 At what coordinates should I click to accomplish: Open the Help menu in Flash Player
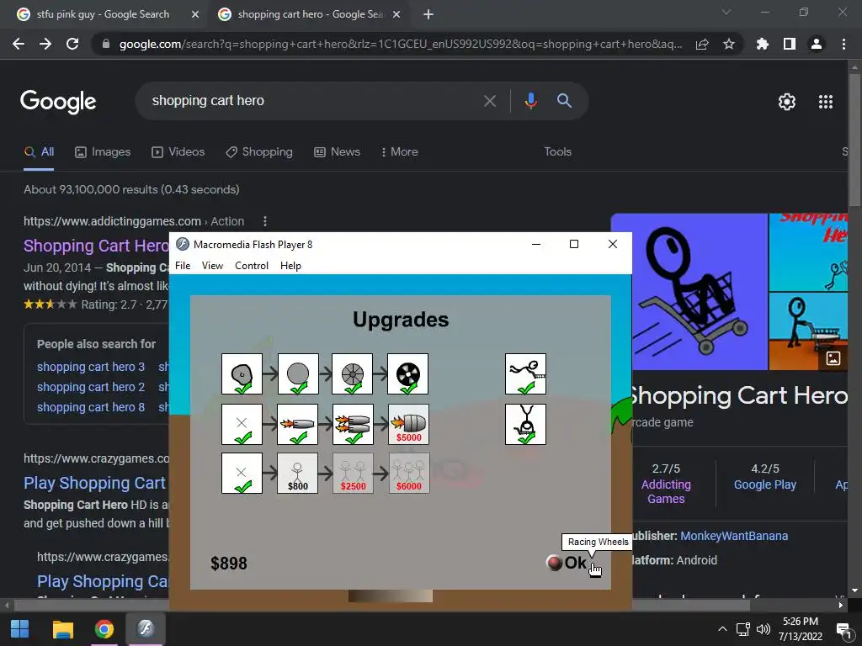[290, 266]
